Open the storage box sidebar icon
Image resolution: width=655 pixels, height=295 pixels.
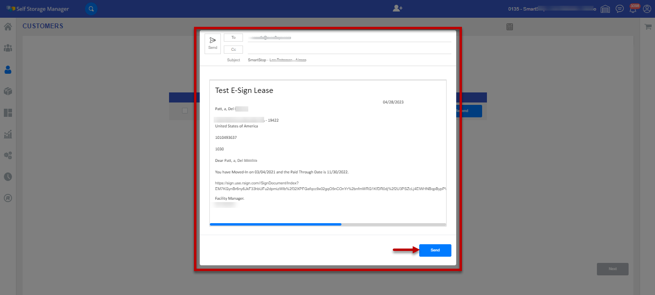pyautogui.click(x=8, y=91)
